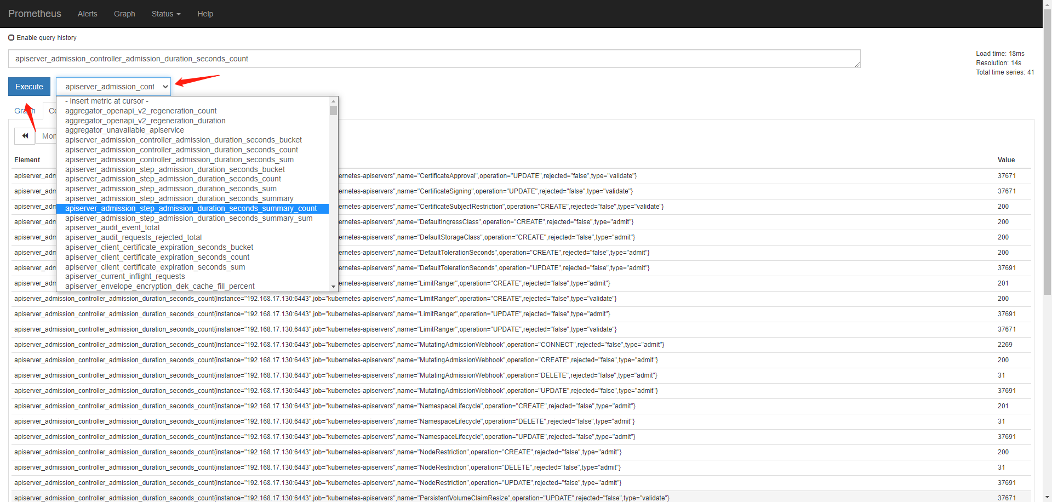The width and height of the screenshot is (1052, 502).
Task: Select aggregator_unavailable_apiservice metric entry
Action: (124, 130)
